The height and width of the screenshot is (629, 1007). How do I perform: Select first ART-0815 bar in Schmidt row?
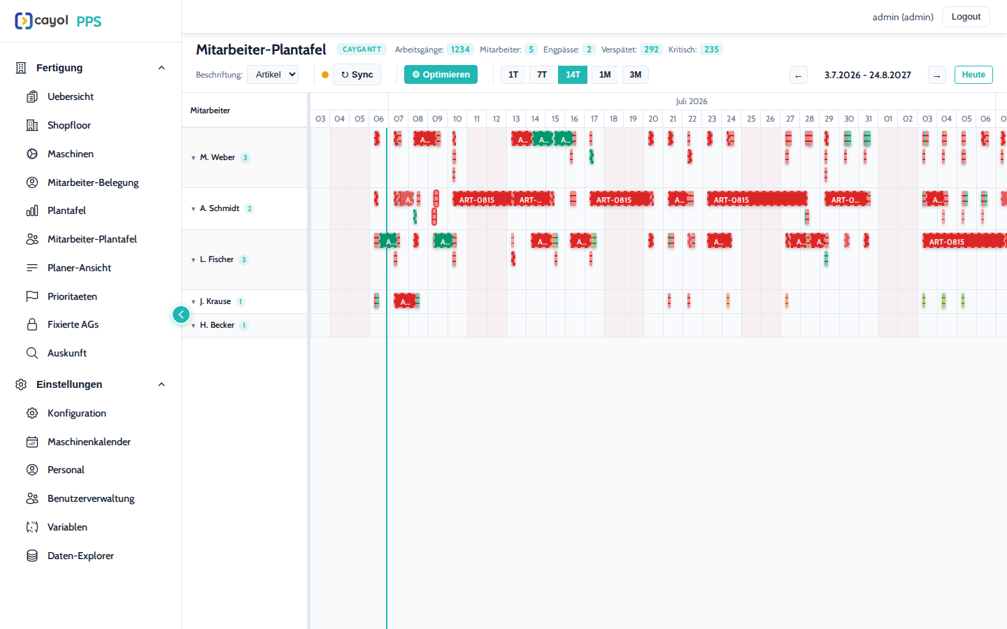click(483, 199)
